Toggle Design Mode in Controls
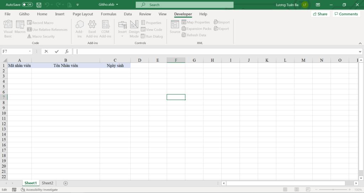Image resolution: width=364 pixels, height=193 pixels. (x=134, y=29)
